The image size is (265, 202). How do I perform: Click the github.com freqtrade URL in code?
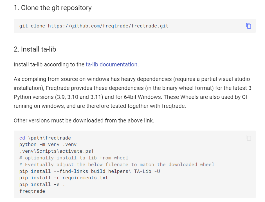(x=108, y=26)
